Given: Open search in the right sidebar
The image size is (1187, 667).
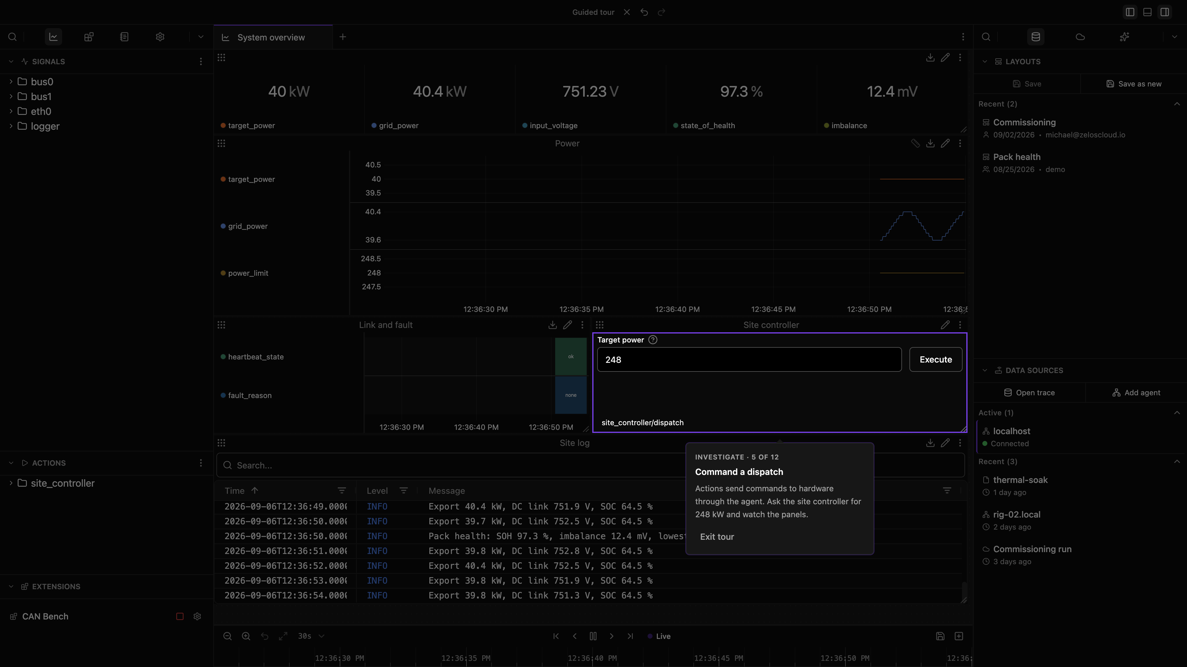Looking at the screenshot, I should [x=986, y=37].
